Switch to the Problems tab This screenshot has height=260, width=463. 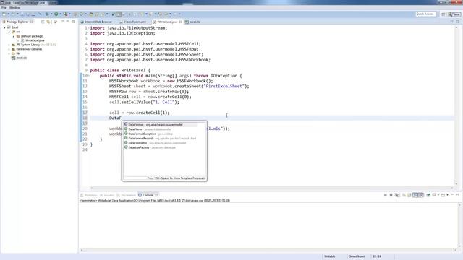(89, 195)
